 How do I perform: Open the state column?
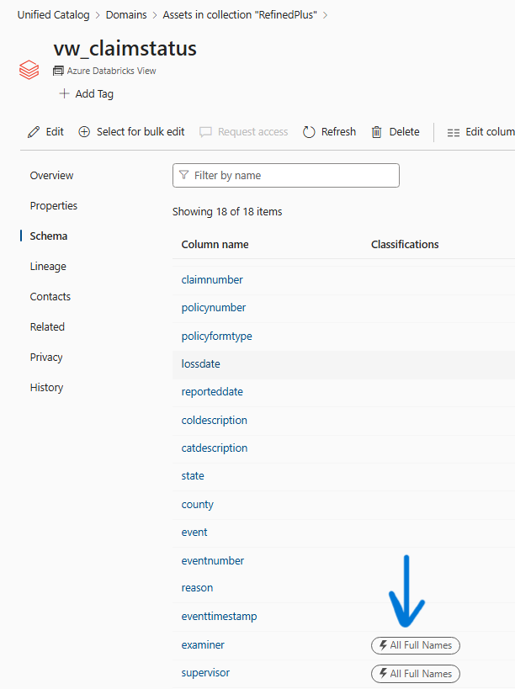(193, 476)
